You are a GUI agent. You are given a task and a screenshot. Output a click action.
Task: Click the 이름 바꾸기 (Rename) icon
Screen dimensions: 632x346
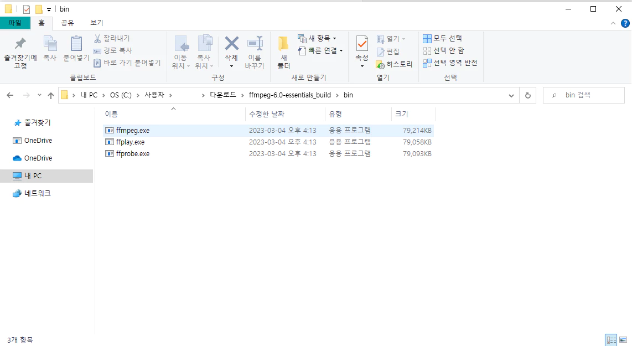(x=255, y=49)
